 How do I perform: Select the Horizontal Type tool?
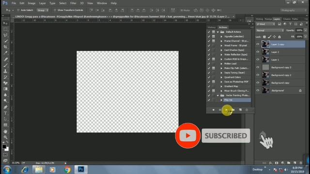[x=5, y=113]
